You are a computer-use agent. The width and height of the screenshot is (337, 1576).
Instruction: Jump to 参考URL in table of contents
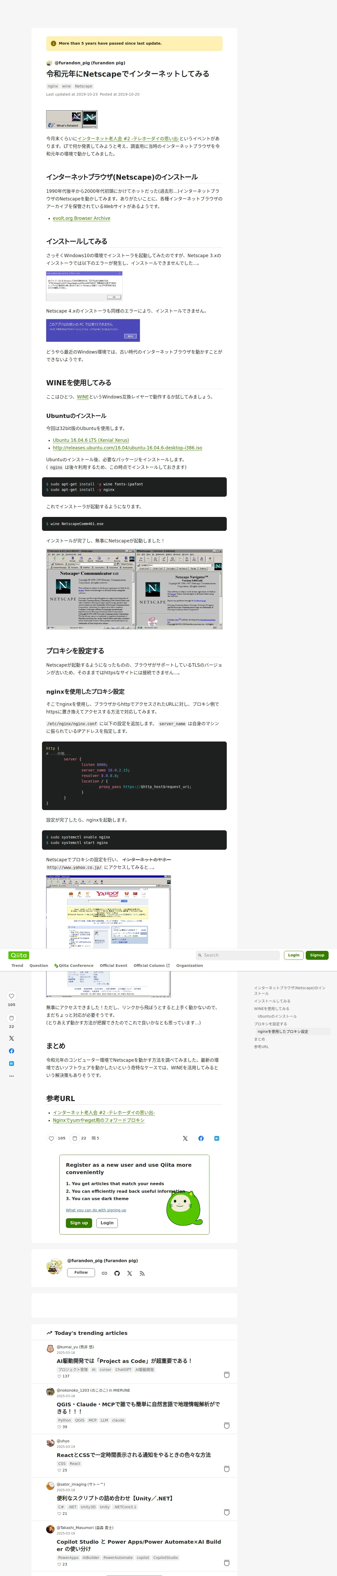261,1047
